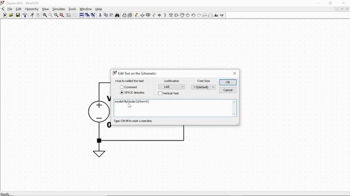The height and width of the screenshot is (196, 350).
Task: Confirm the dialog with OK
Action: (x=227, y=82)
